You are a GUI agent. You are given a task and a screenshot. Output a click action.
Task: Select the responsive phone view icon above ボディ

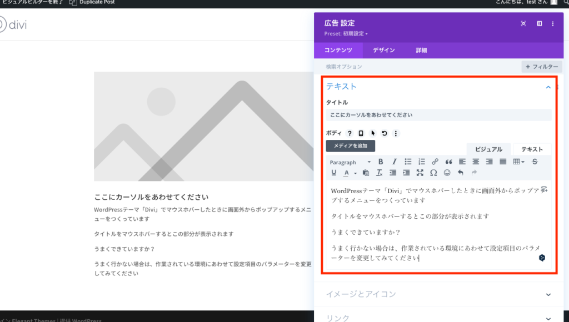click(x=360, y=133)
